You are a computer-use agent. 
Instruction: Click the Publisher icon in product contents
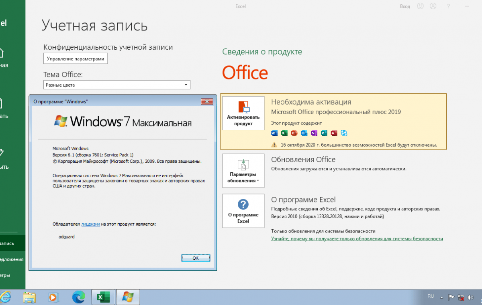[x=324, y=133]
